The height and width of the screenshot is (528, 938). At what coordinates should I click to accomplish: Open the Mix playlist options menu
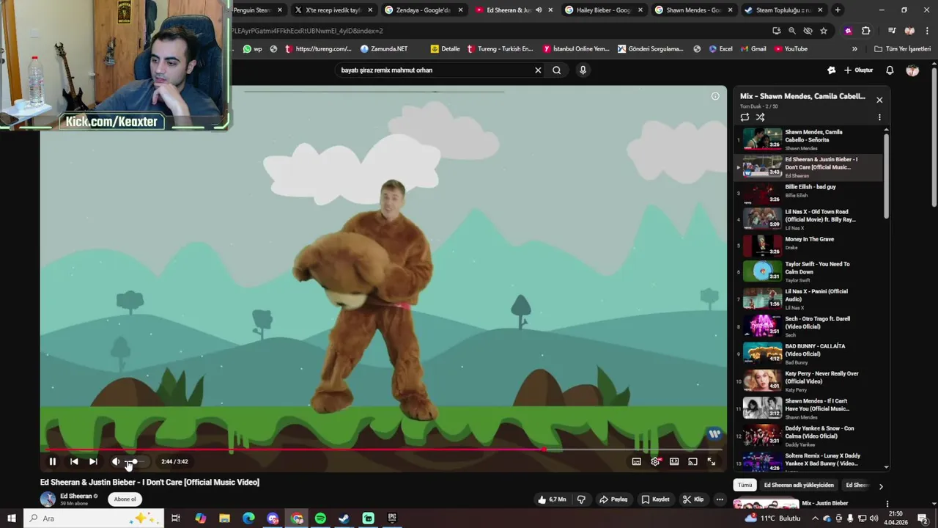(x=879, y=117)
